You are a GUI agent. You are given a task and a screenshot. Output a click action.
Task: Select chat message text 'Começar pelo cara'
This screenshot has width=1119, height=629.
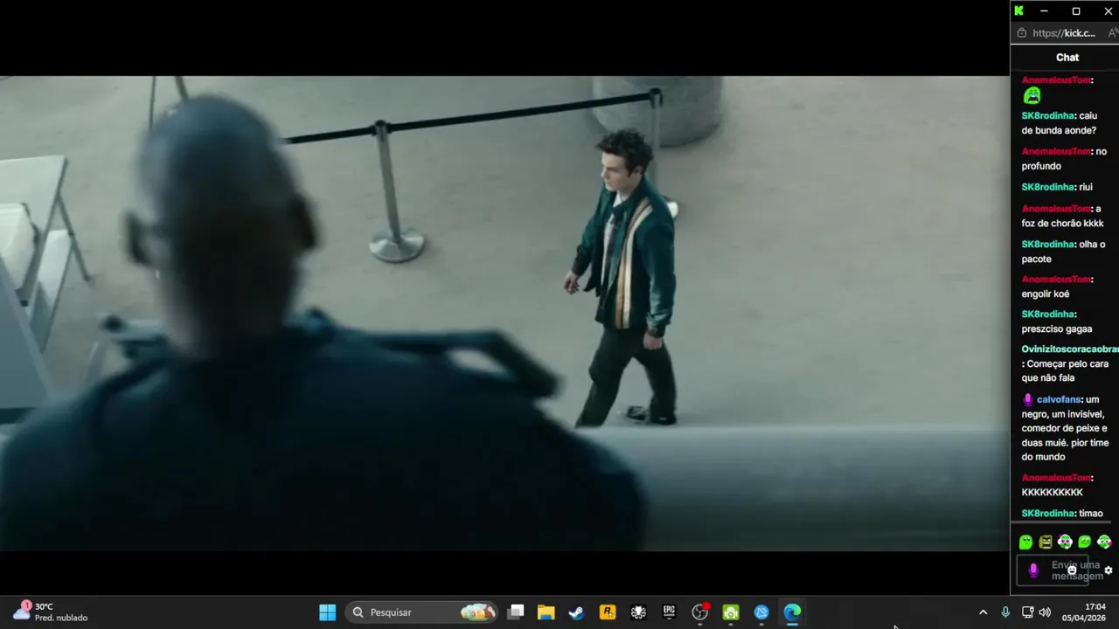click(x=1067, y=364)
